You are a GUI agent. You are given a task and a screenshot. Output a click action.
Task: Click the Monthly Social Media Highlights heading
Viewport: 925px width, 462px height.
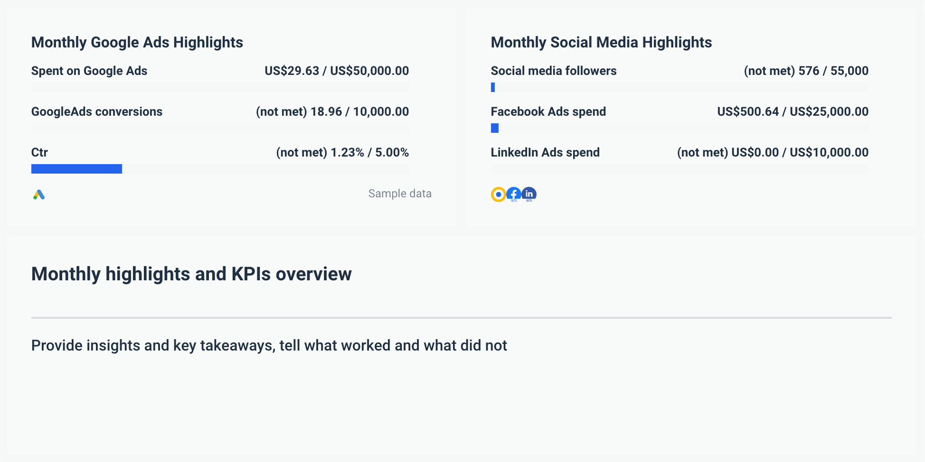tap(601, 42)
